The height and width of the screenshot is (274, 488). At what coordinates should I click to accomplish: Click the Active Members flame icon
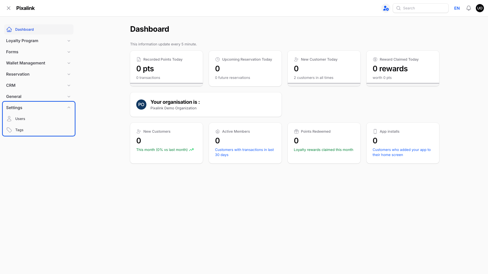point(218,131)
